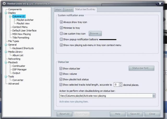Viewport: 167px width, 119px height.
Task: Select Context Menu tree item
Action: 20,27
